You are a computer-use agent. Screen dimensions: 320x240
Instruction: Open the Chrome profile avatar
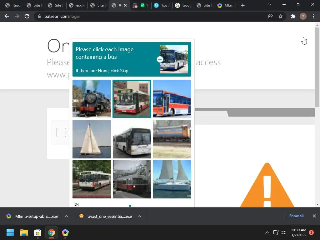pos(303,16)
